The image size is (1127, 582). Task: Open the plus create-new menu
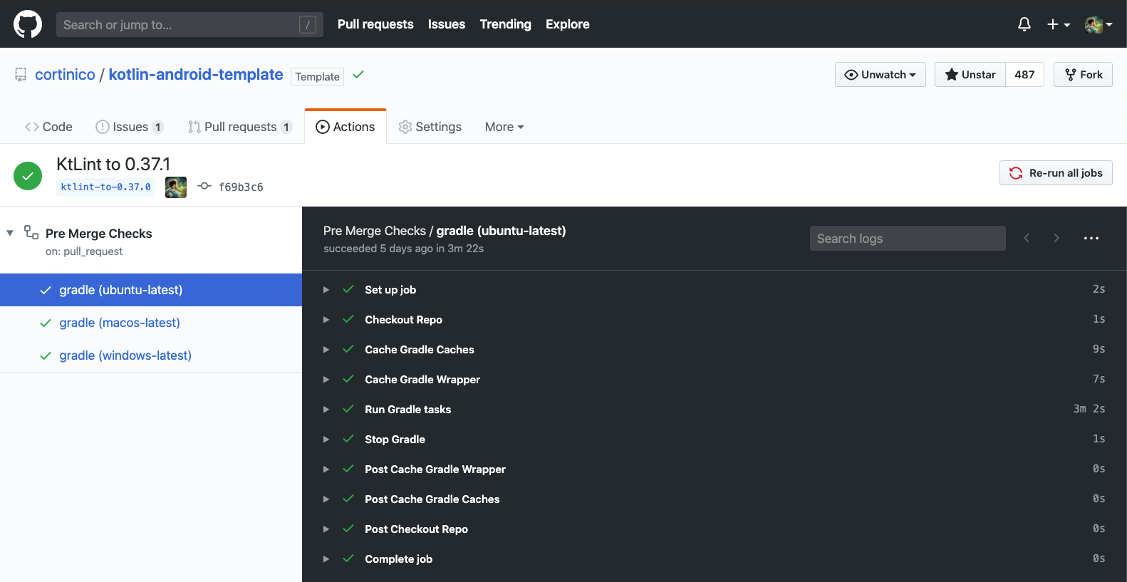(x=1059, y=24)
